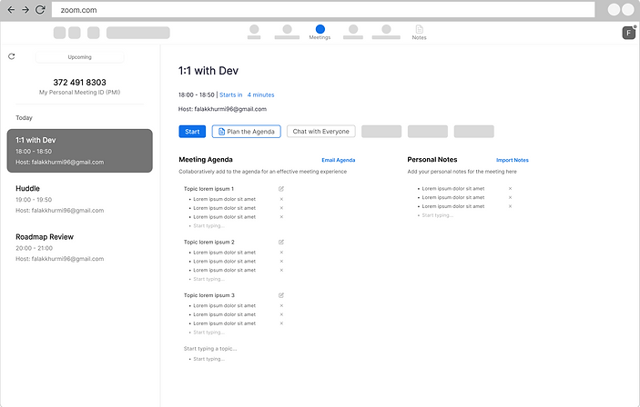Click Start typing under Topic lorem ipsum 2
Viewport: 640px width, 407px height.
click(x=208, y=279)
